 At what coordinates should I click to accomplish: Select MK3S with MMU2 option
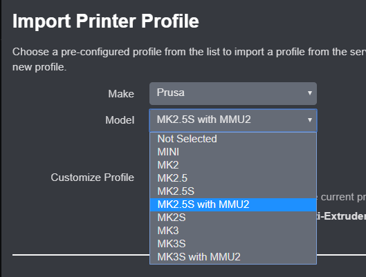point(233,257)
